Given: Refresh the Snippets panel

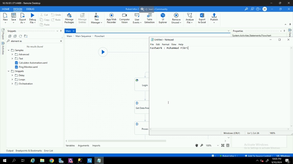Looking at the screenshot, I should tap(20, 36).
